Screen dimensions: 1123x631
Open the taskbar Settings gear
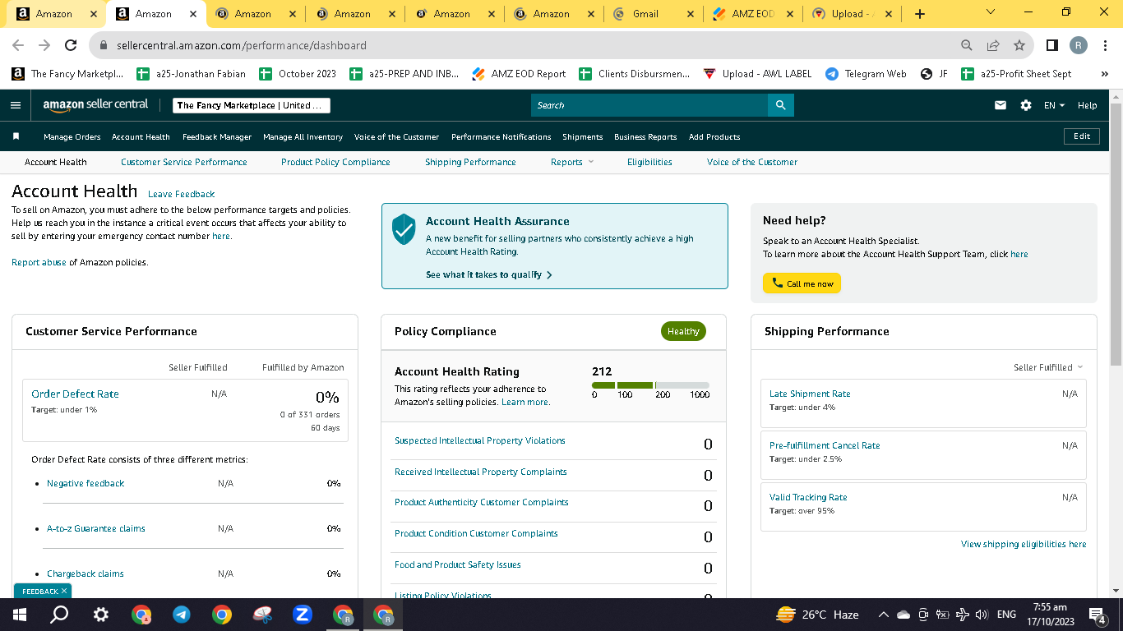[x=100, y=615]
